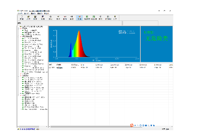This screenshot has height=139, width=197.
Task: Click the horizontal scrollbar under the data table
Action: pyautogui.click(x=111, y=127)
